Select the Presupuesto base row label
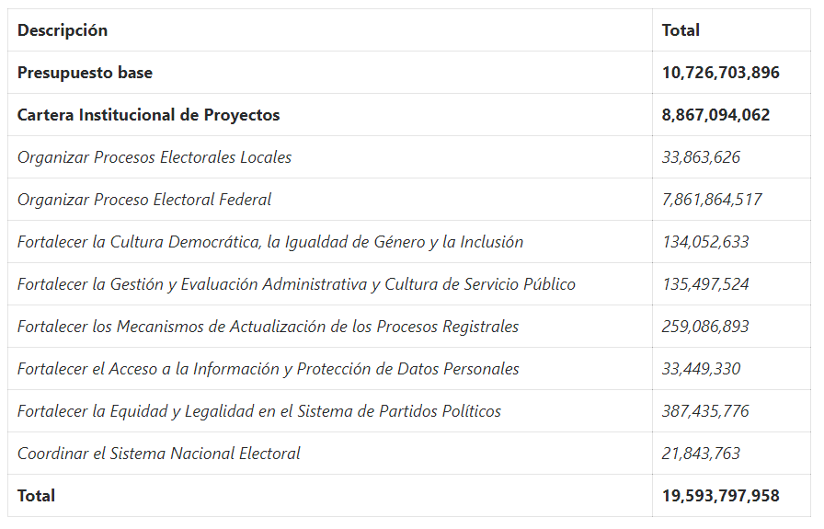The image size is (824, 529). [x=85, y=73]
